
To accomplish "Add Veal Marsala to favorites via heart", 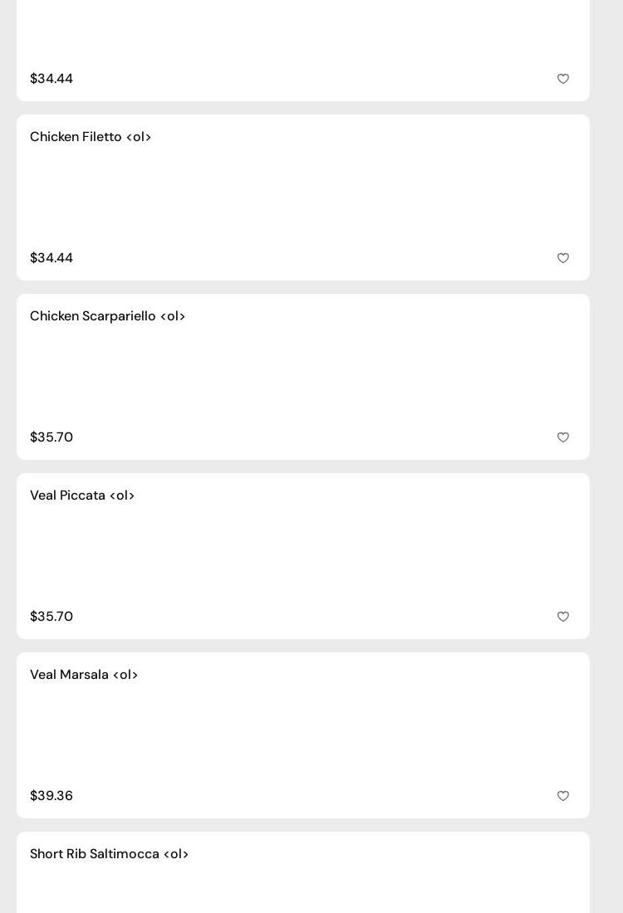I will pyautogui.click(x=563, y=796).
